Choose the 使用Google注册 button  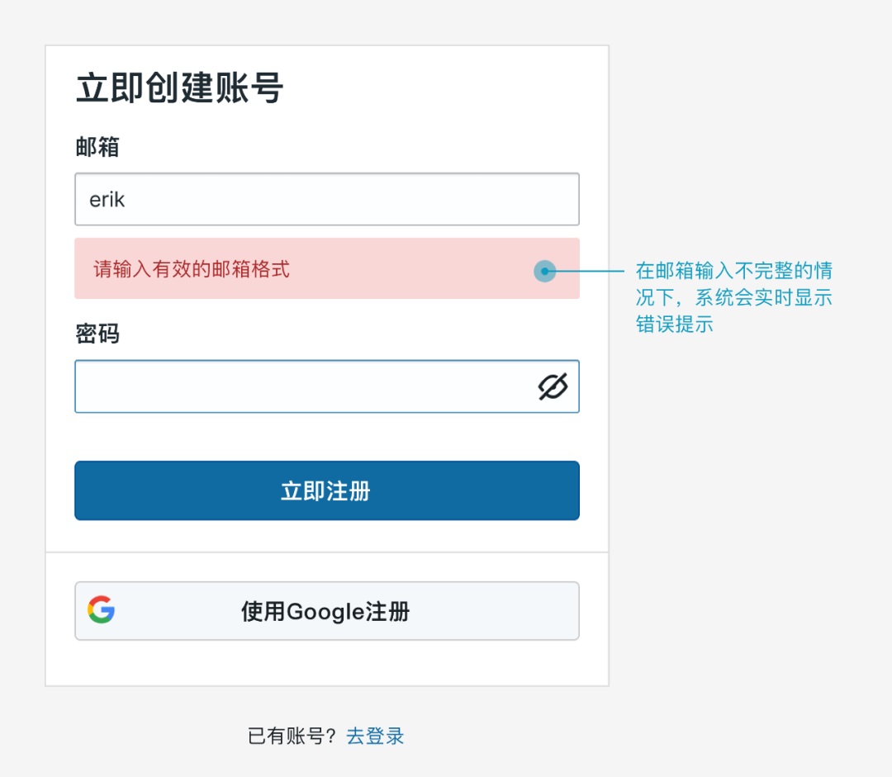326,611
